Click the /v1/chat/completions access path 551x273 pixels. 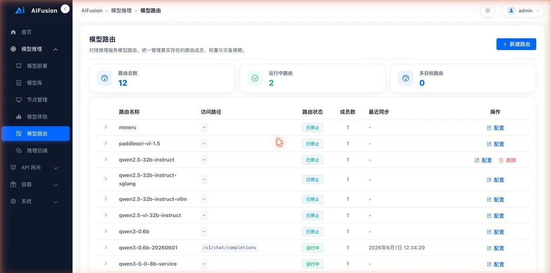point(229,248)
